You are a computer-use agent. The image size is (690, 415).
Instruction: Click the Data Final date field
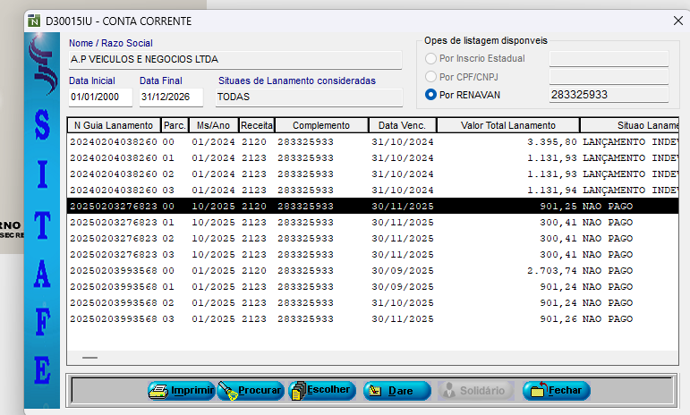[170, 97]
